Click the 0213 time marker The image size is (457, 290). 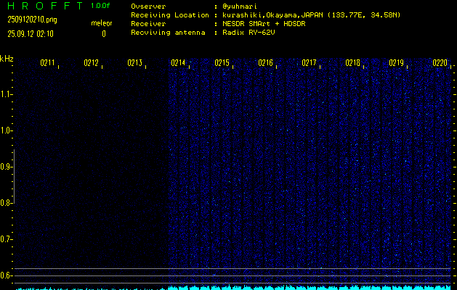point(134,63)
